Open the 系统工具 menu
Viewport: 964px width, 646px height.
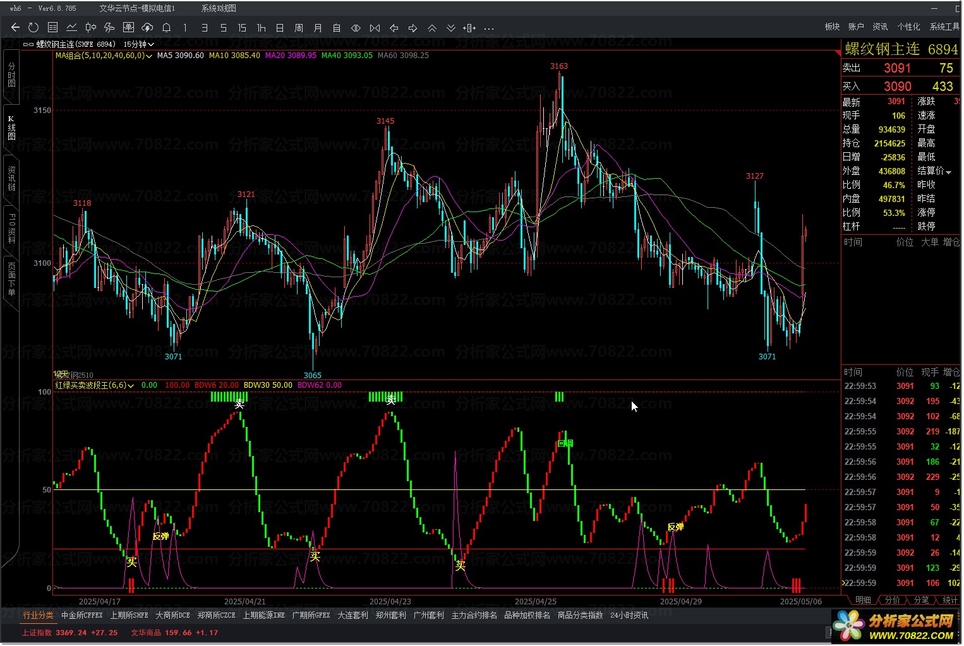point(944,27)
